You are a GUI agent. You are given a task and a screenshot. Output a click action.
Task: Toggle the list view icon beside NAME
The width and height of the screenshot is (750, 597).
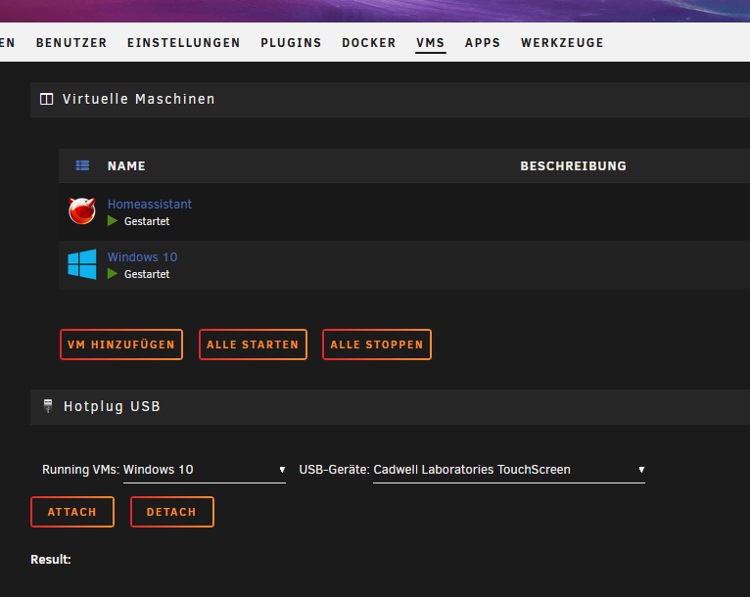[82, 165]
